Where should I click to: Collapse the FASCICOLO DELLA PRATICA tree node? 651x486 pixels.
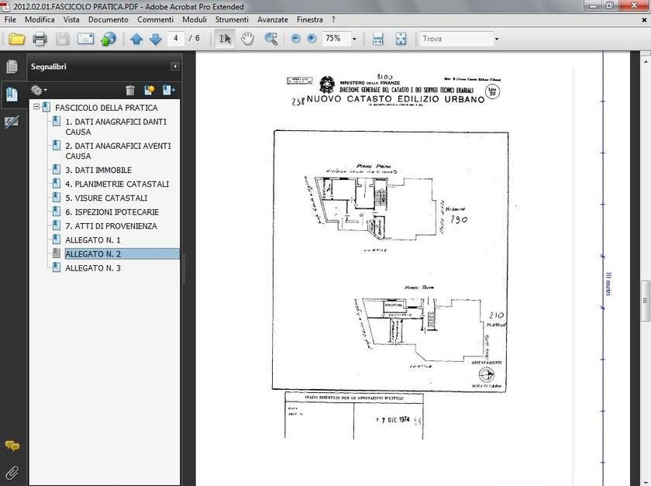point(36,108)
